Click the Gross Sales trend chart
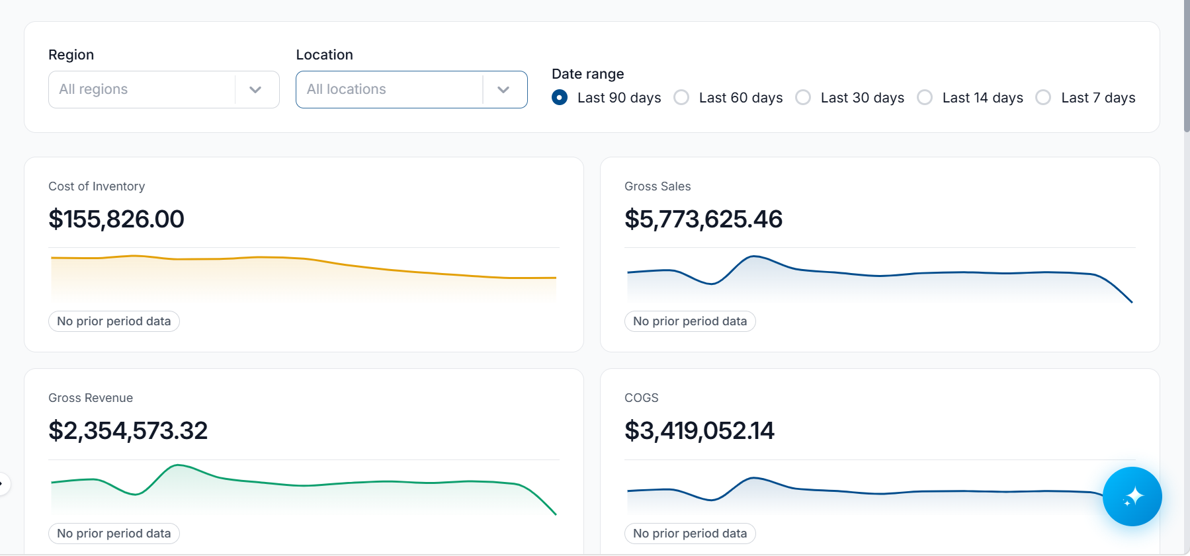 [880, 278]
